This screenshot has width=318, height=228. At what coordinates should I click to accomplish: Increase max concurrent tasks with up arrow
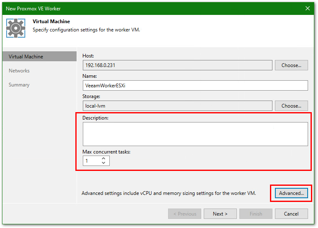[x=104, y=158]
